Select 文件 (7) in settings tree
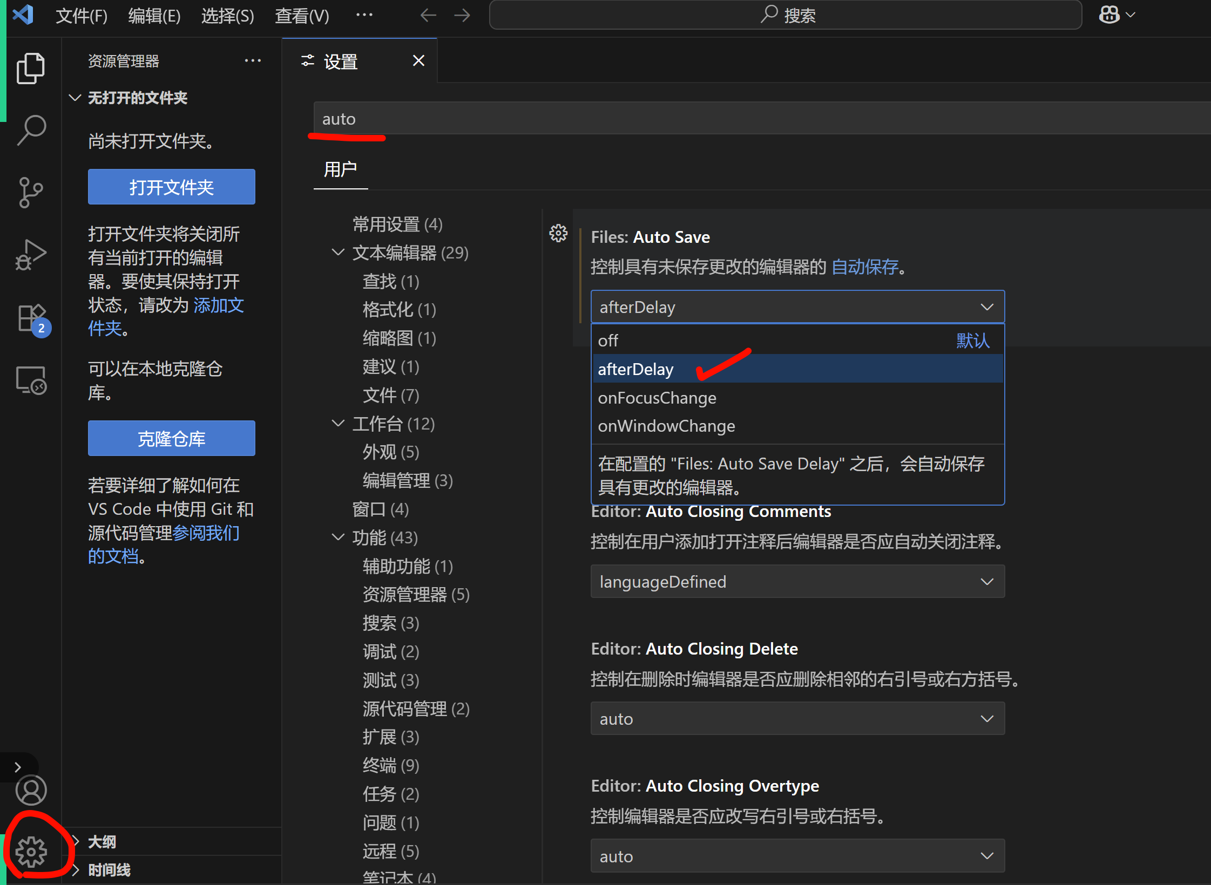Screen dimensions: 1211x885 391,395
